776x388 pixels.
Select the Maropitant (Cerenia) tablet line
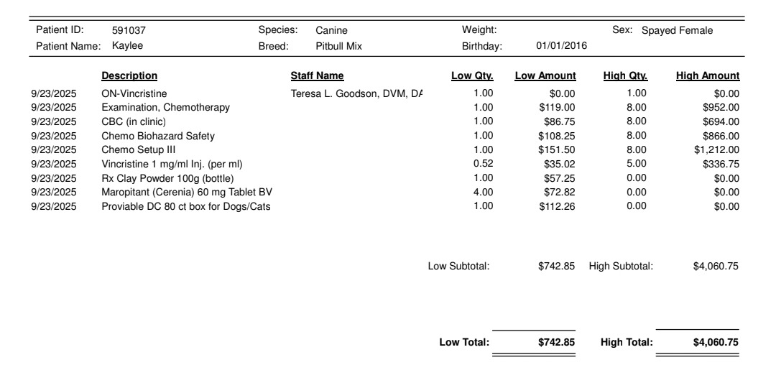coord(186,193)
